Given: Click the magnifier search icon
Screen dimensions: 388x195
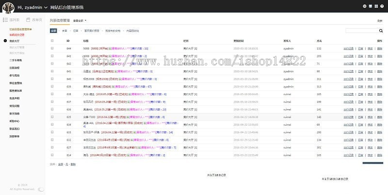Looking at the screenshot, I should (x=381, y=31).
